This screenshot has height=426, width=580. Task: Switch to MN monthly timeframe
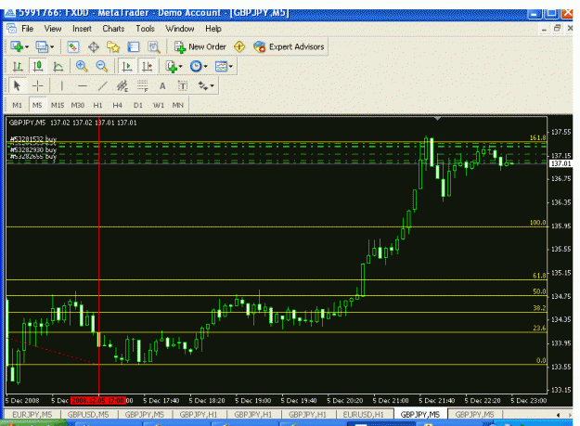coord(178,105)
